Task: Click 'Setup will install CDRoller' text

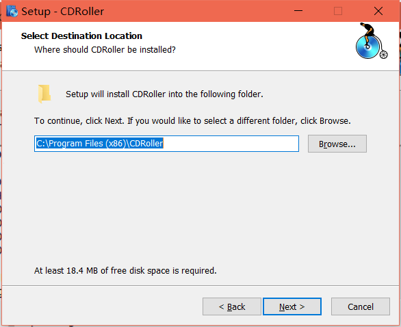Action: coord(164,94)
